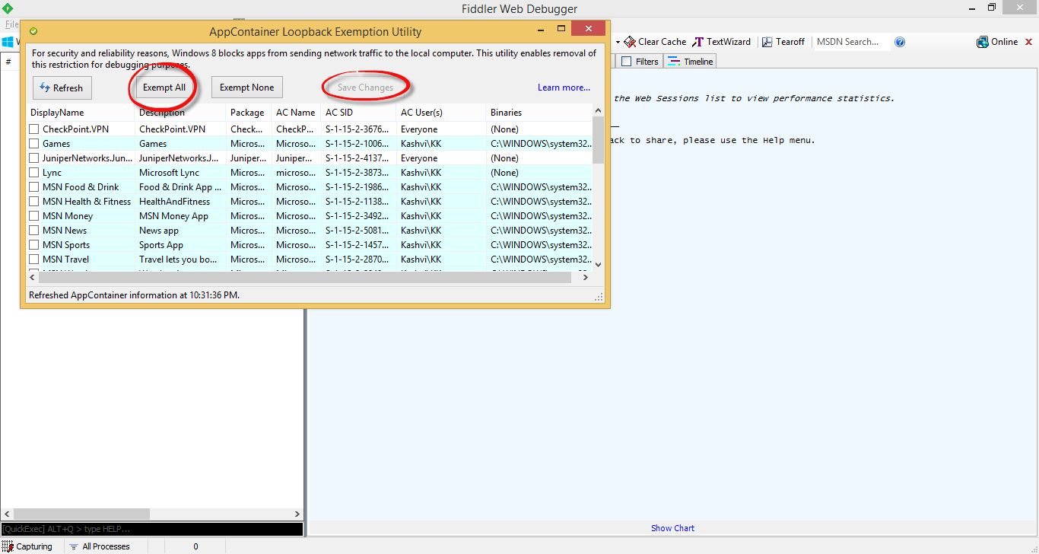The width and height of the screenshot is (1039, 554).
Task: Tick the MSN Travel checkbox
Action: (34, 259)
